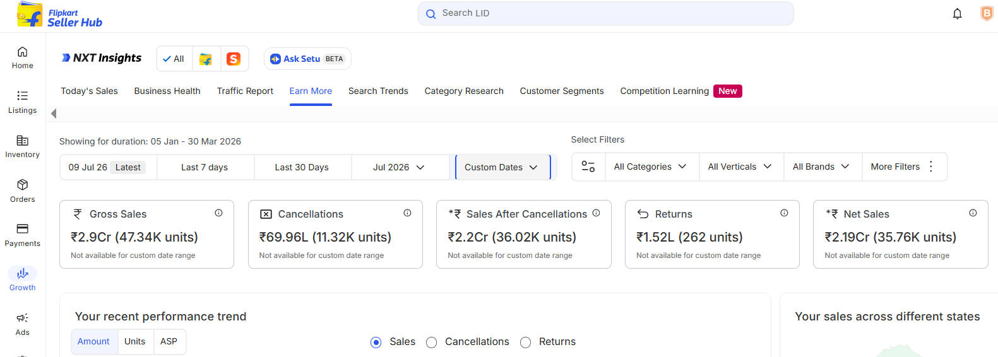The width and height of the screenshot is (998, 357).
Task: Open the Custom Dates dropdown
Action: click(502, 167)
